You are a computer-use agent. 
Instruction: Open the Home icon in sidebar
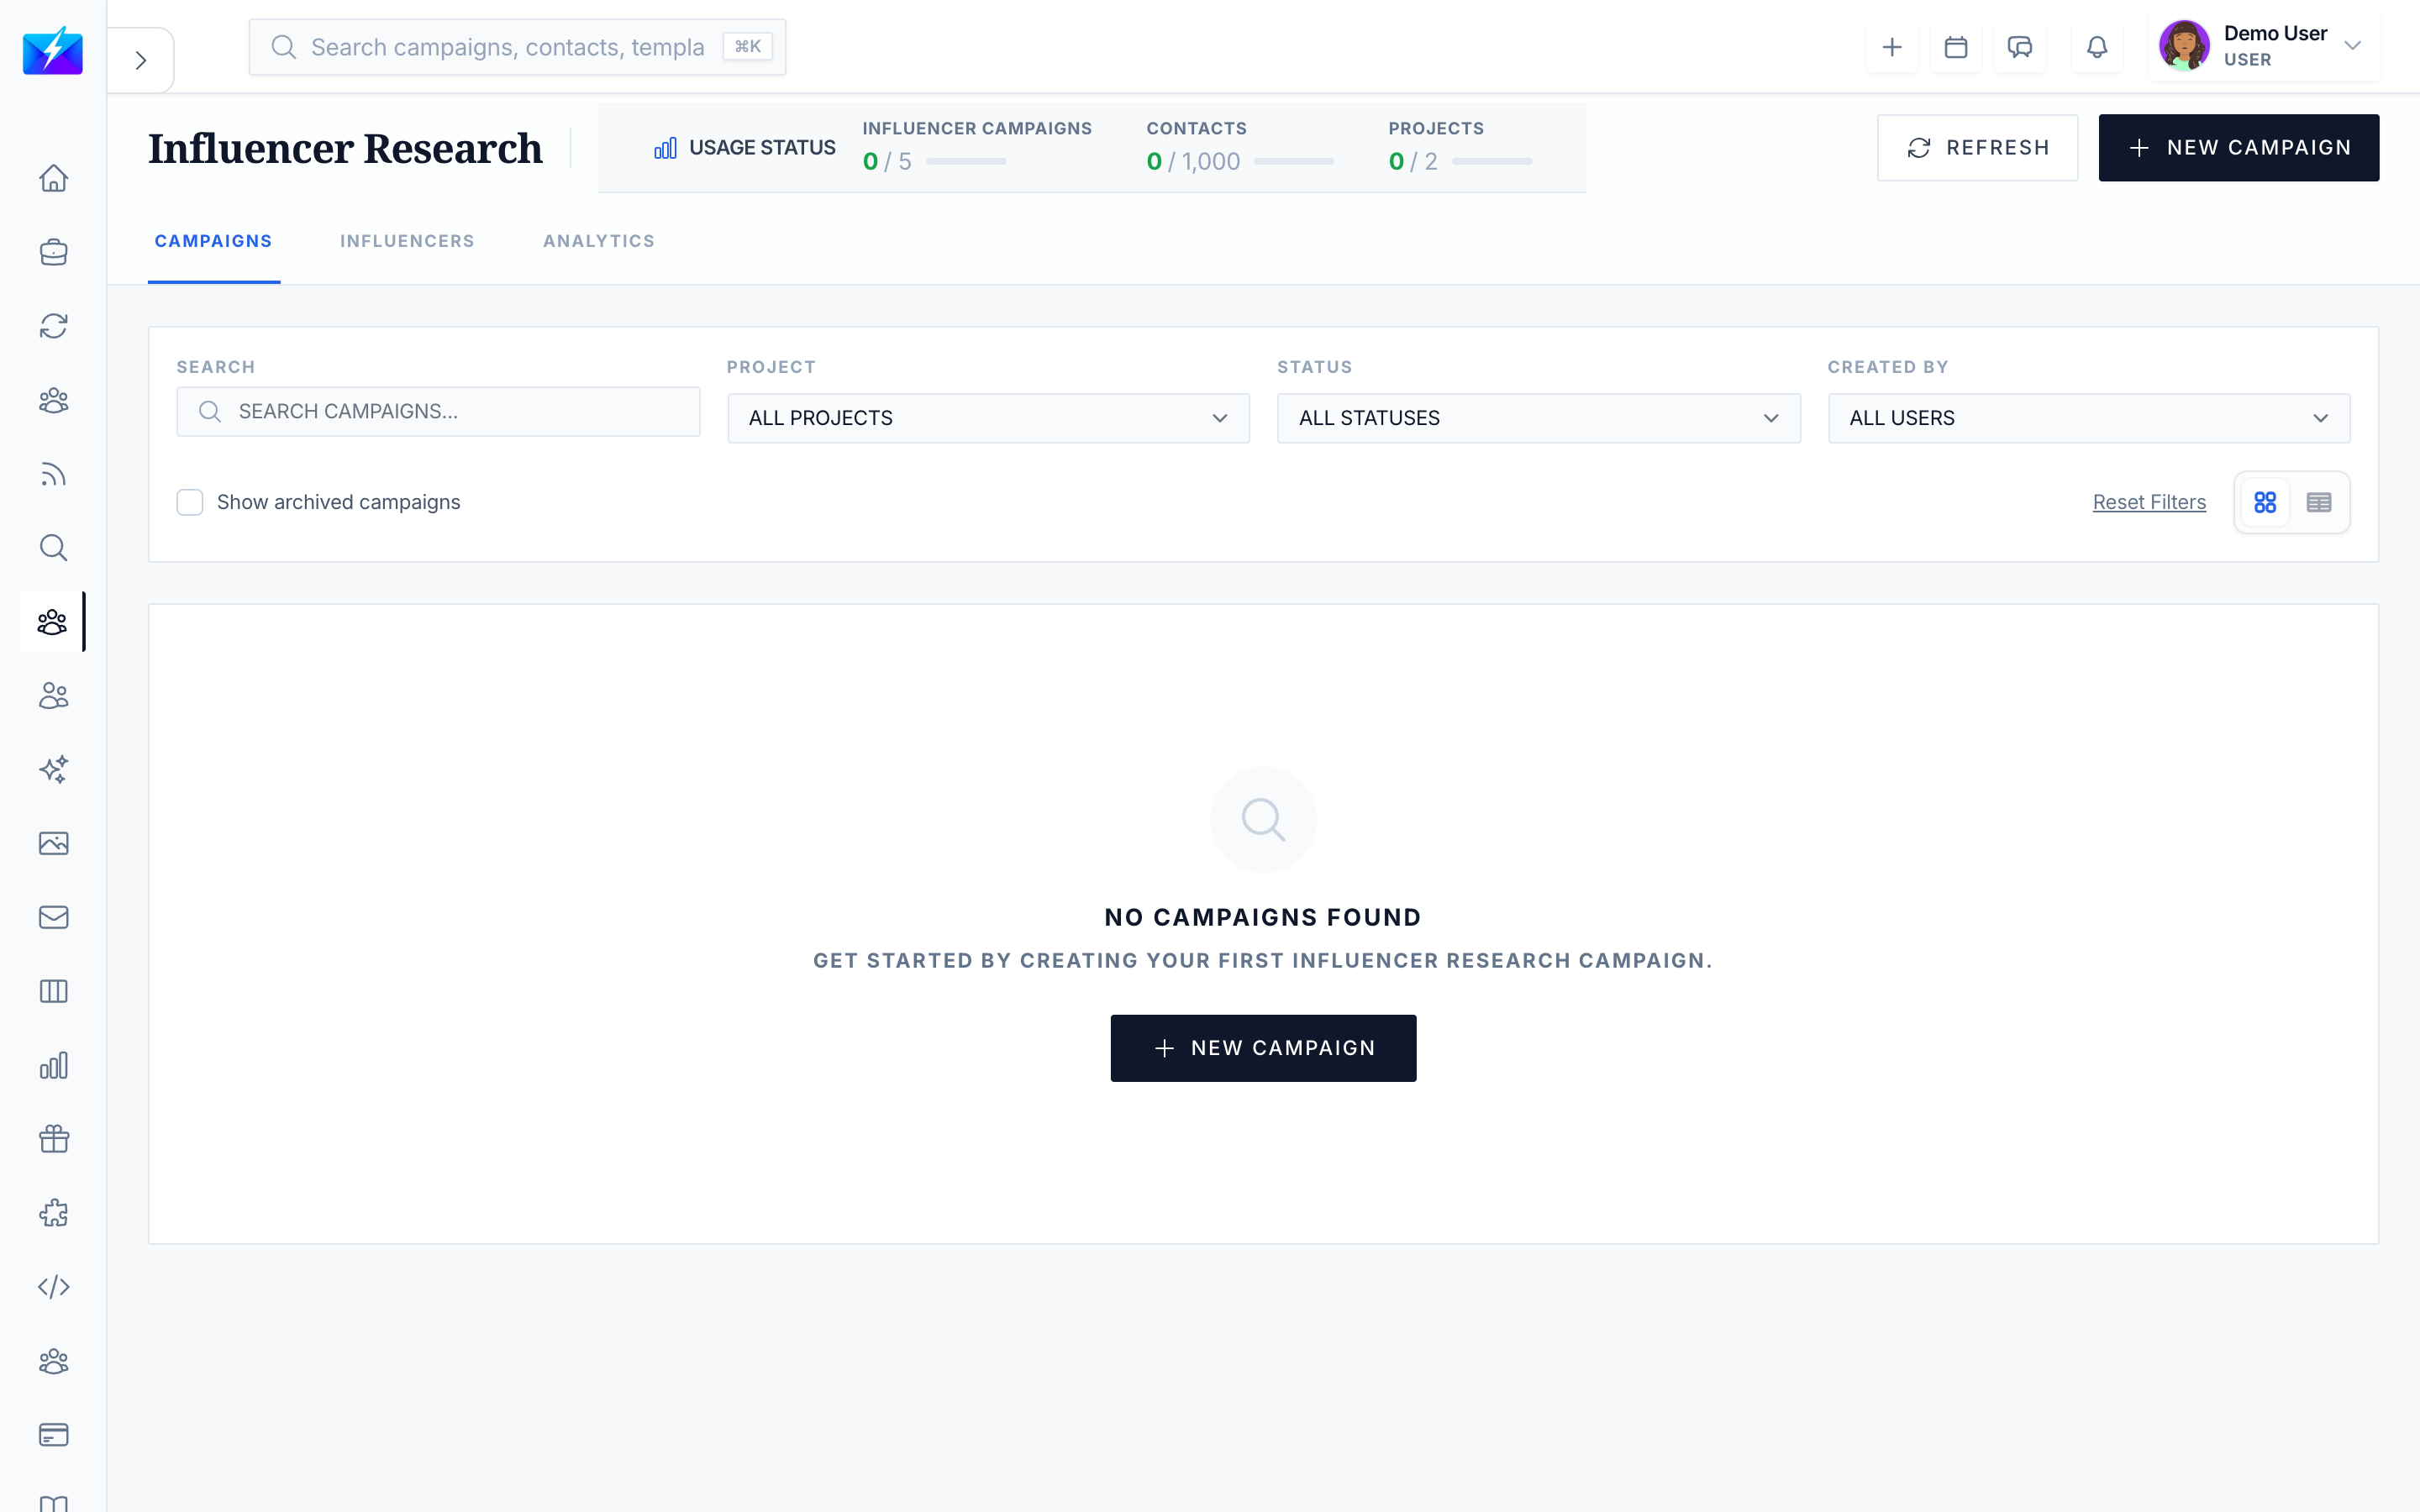pyautogui.click(x=53, y=178)
